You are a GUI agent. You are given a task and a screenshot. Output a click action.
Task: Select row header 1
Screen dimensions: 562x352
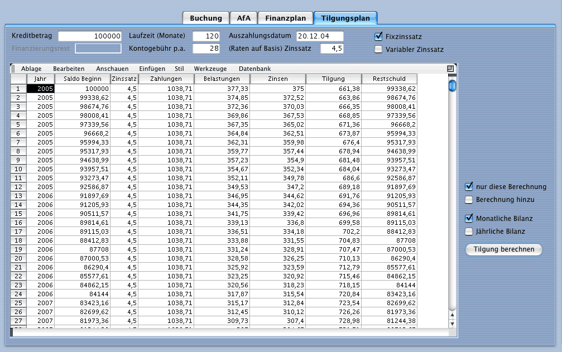pos(18,89)
